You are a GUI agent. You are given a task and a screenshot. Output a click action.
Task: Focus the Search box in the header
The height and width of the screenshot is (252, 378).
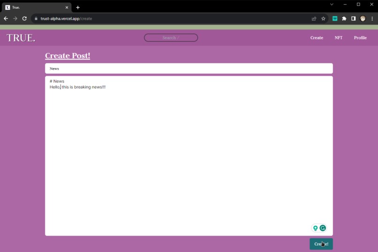pos(171,38)
